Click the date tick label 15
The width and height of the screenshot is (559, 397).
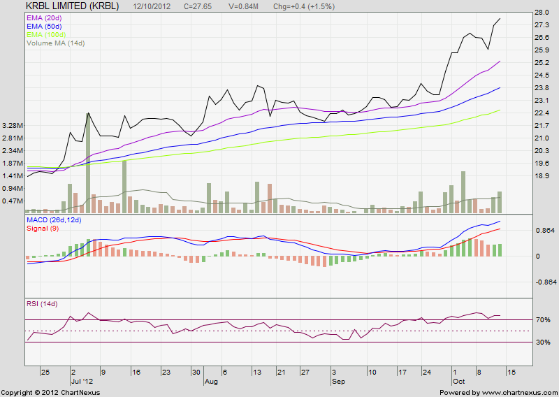[x=511, y=373]
